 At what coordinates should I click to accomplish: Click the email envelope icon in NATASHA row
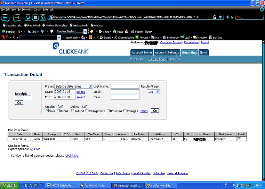pos(239,139)
